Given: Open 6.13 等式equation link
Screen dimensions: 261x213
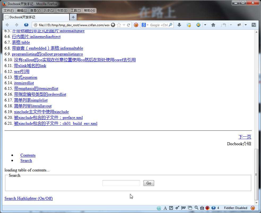Looking at the screenshot, I should (x=25, y=77).
